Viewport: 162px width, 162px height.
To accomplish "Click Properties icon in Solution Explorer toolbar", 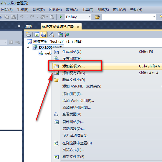I will (x=28, y=34).
